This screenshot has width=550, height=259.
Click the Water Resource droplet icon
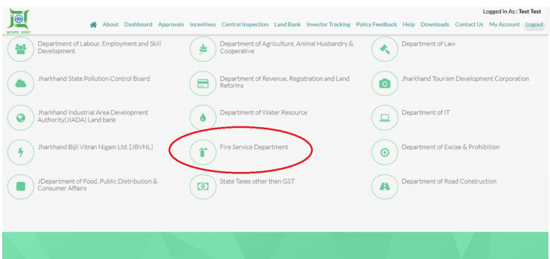tap(202, 118)
